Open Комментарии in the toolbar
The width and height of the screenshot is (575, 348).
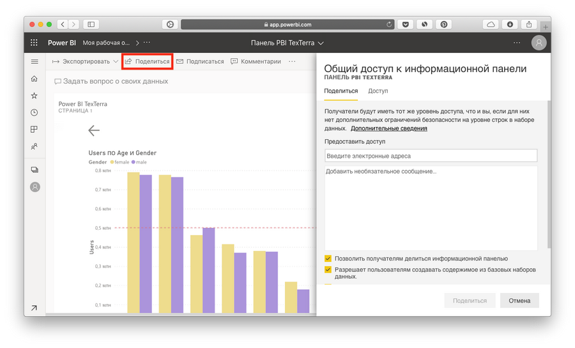click(256, 61)
